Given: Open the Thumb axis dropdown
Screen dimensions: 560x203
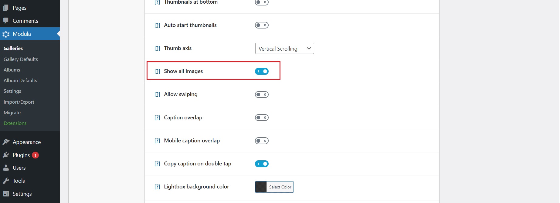Looking at the screenshot, I should (x=284, y=48).
